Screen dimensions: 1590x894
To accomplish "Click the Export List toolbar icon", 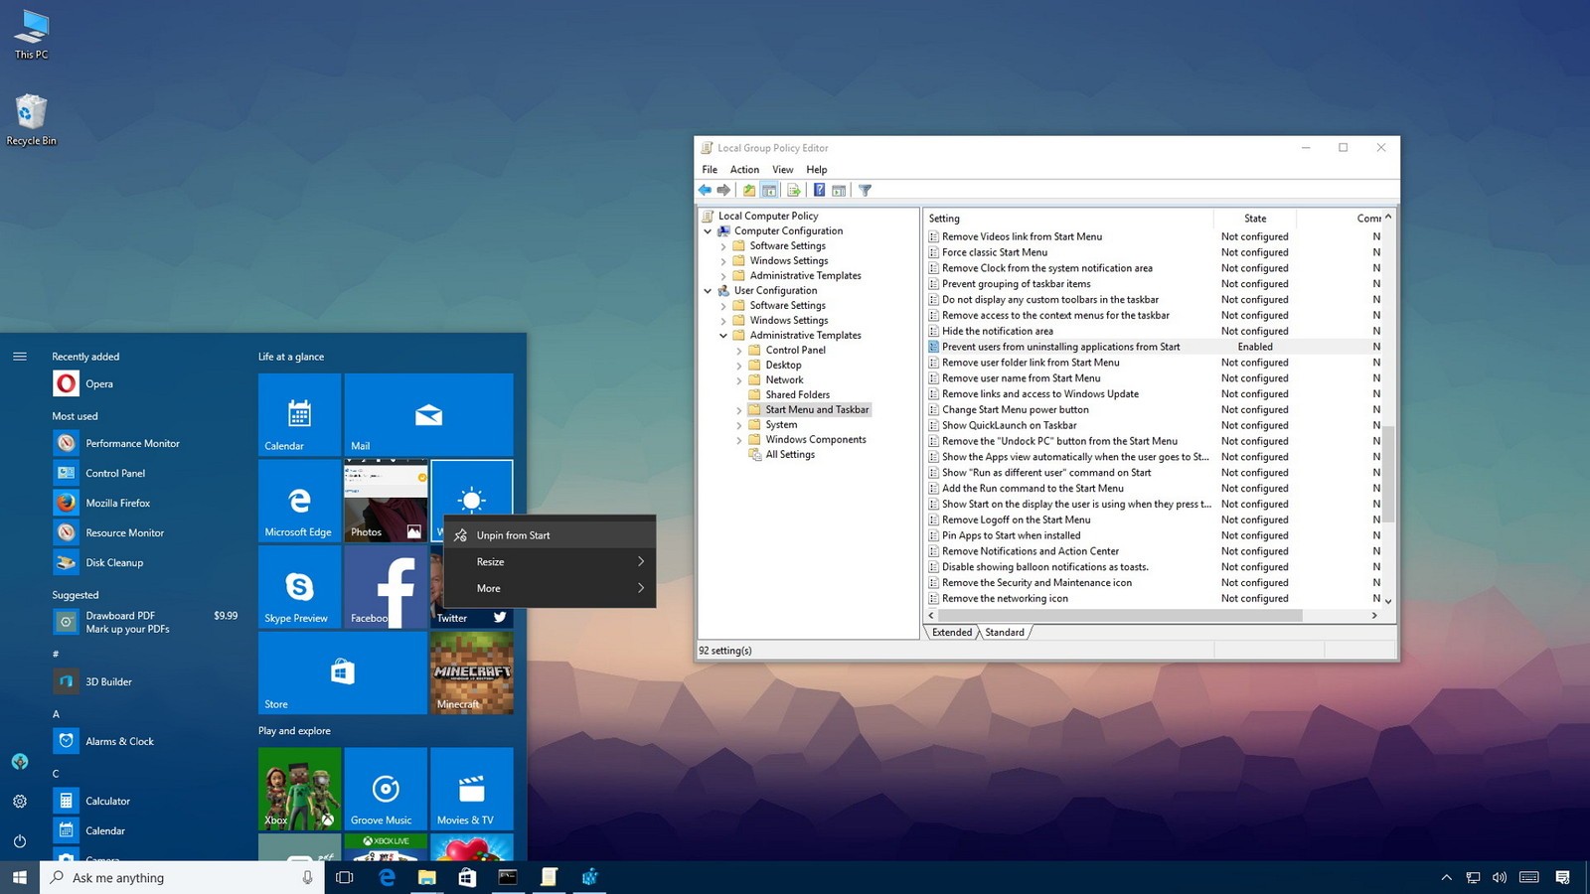I will point(793,190).
